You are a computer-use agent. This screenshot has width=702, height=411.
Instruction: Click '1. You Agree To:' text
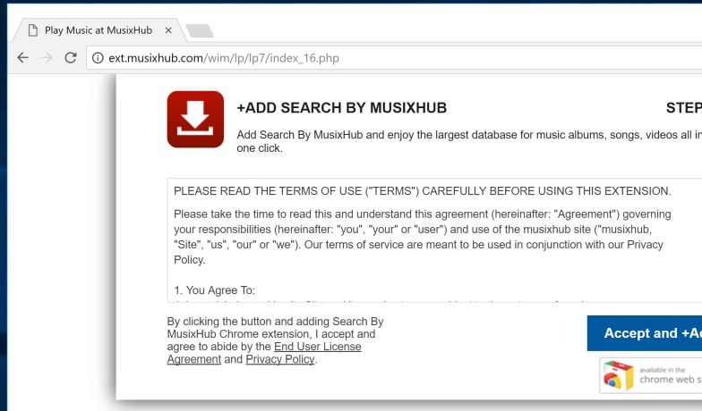coord(215,290)
